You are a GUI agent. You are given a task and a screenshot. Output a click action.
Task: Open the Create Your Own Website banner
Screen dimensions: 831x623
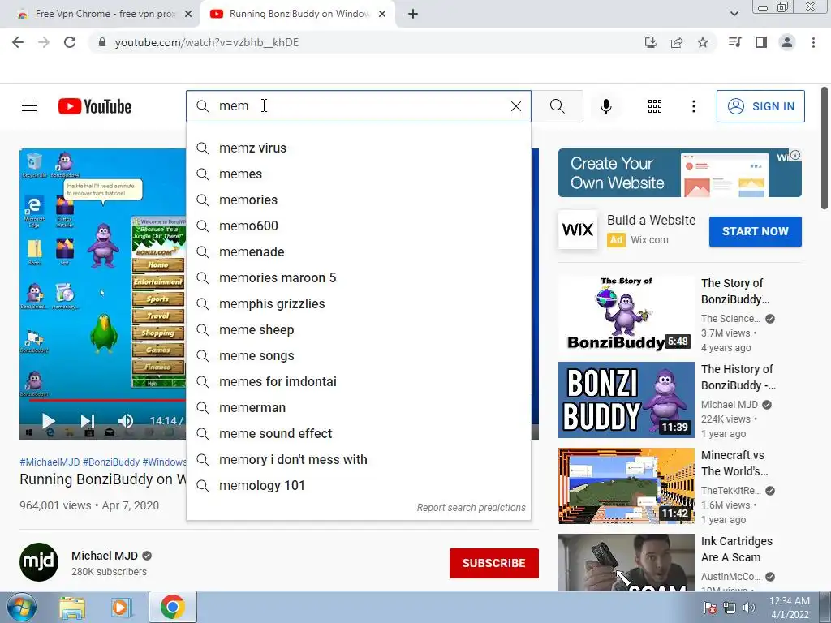679,173
